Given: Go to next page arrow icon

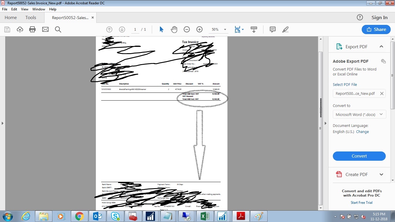Looking at the screenshot, I should (x=122, y=29).
